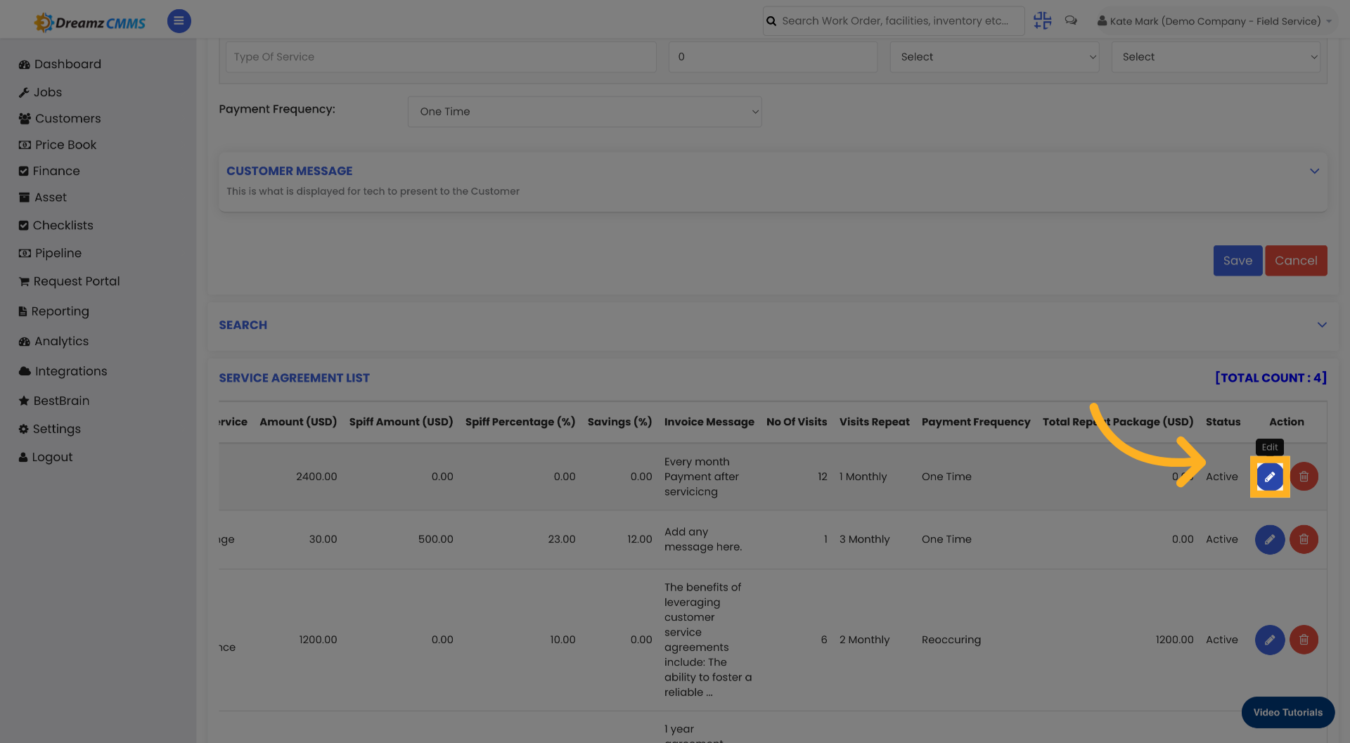Screen dimensions: 1350x743
Task: Open Reporting section
Action: [53, 311]
